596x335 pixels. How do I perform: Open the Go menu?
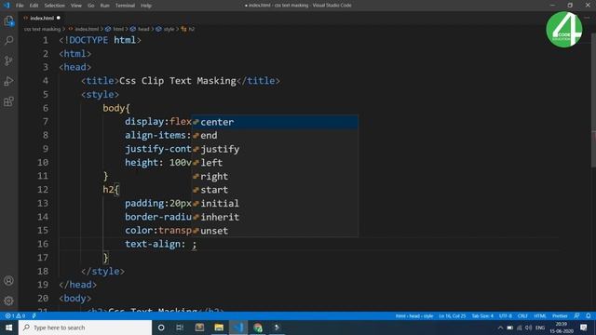click(91, 6)
